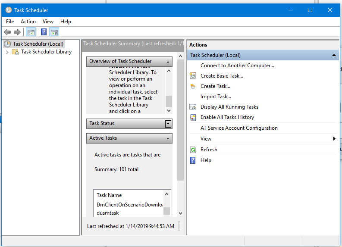Image resolution: width=342 pixels, height=247 pixels.
Task: Open the File menu
Action: click(x=10, y=22)
